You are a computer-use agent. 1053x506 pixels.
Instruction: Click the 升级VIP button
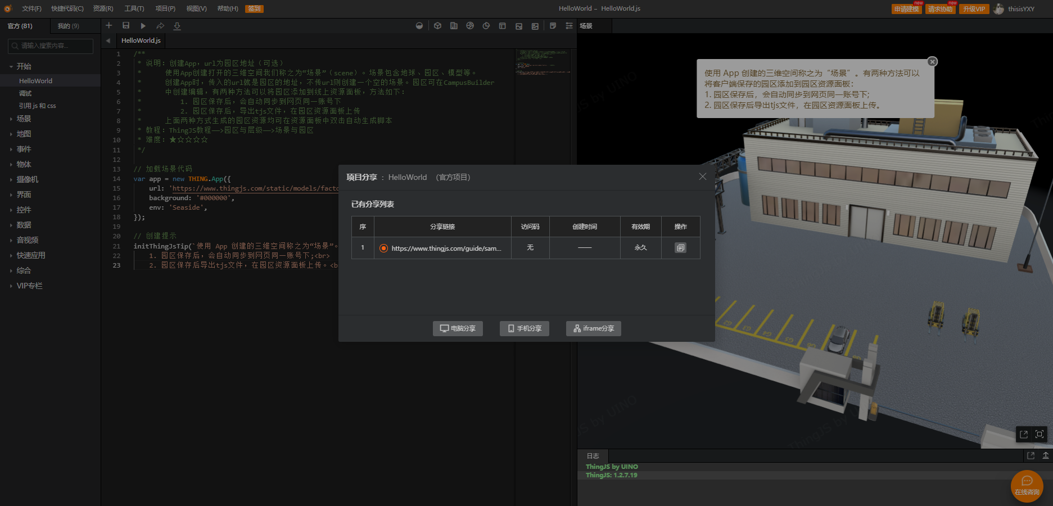(974, 9)
